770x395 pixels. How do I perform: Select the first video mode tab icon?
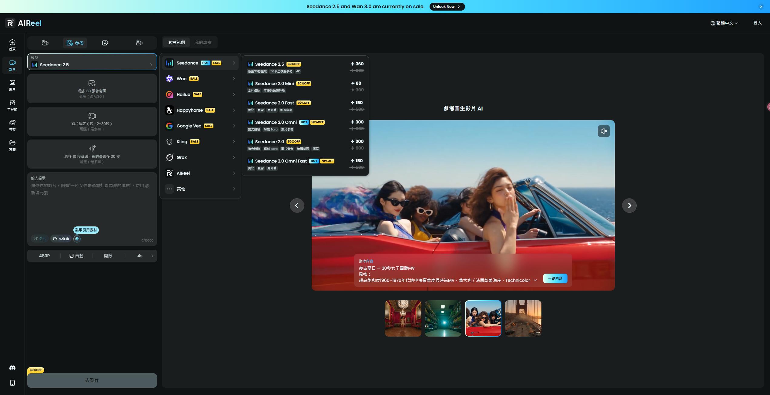(45, 43)
